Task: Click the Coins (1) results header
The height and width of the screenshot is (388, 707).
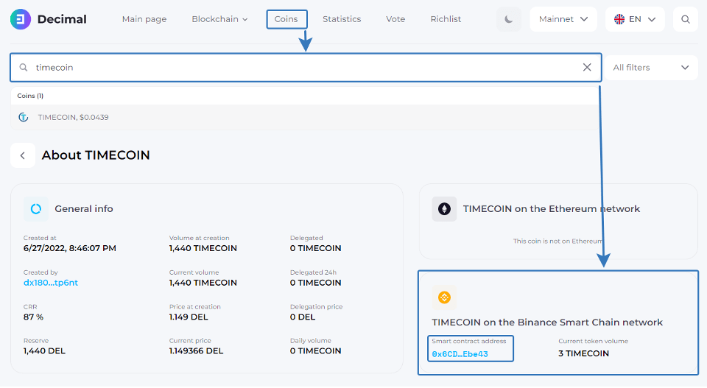Action: click(30, 96)
